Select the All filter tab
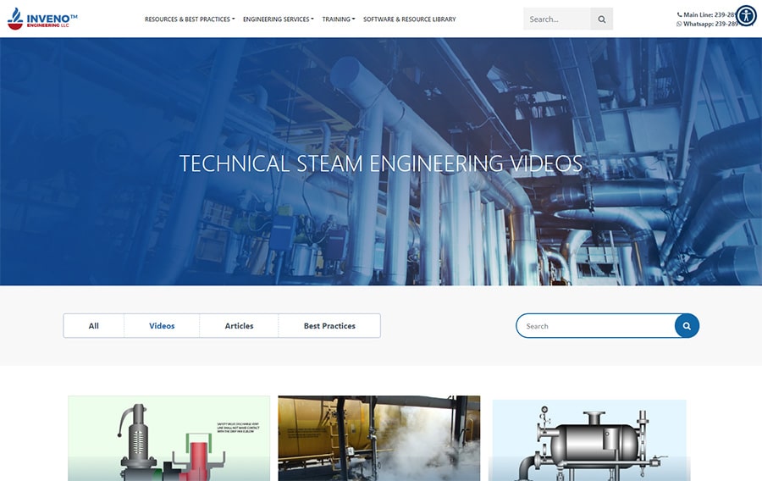The width and height of the screenshot is (762, 481). pyautogui.click(x=94, y=326)
